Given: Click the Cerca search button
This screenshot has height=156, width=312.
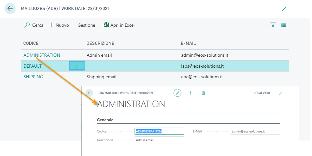Looking at the screenshot, I should coord(34,25).
